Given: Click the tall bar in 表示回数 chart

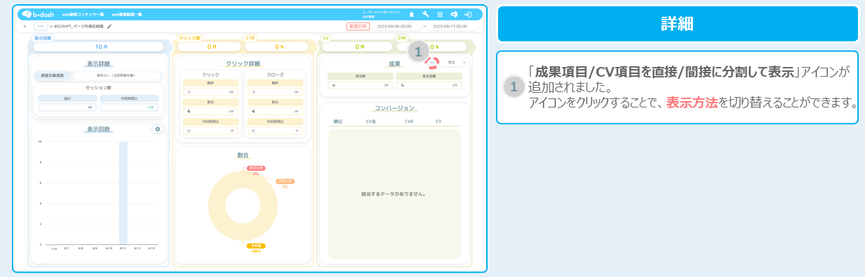Looking at the screenshot, I should (123, 193).
